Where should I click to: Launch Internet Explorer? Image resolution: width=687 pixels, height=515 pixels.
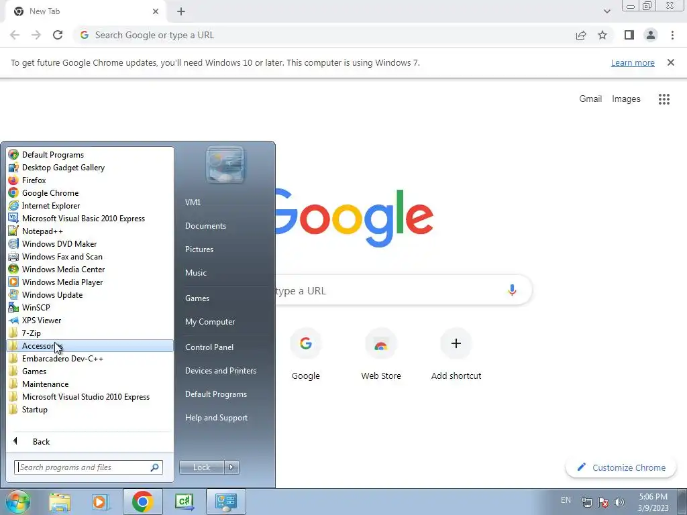tap(90, 205)
